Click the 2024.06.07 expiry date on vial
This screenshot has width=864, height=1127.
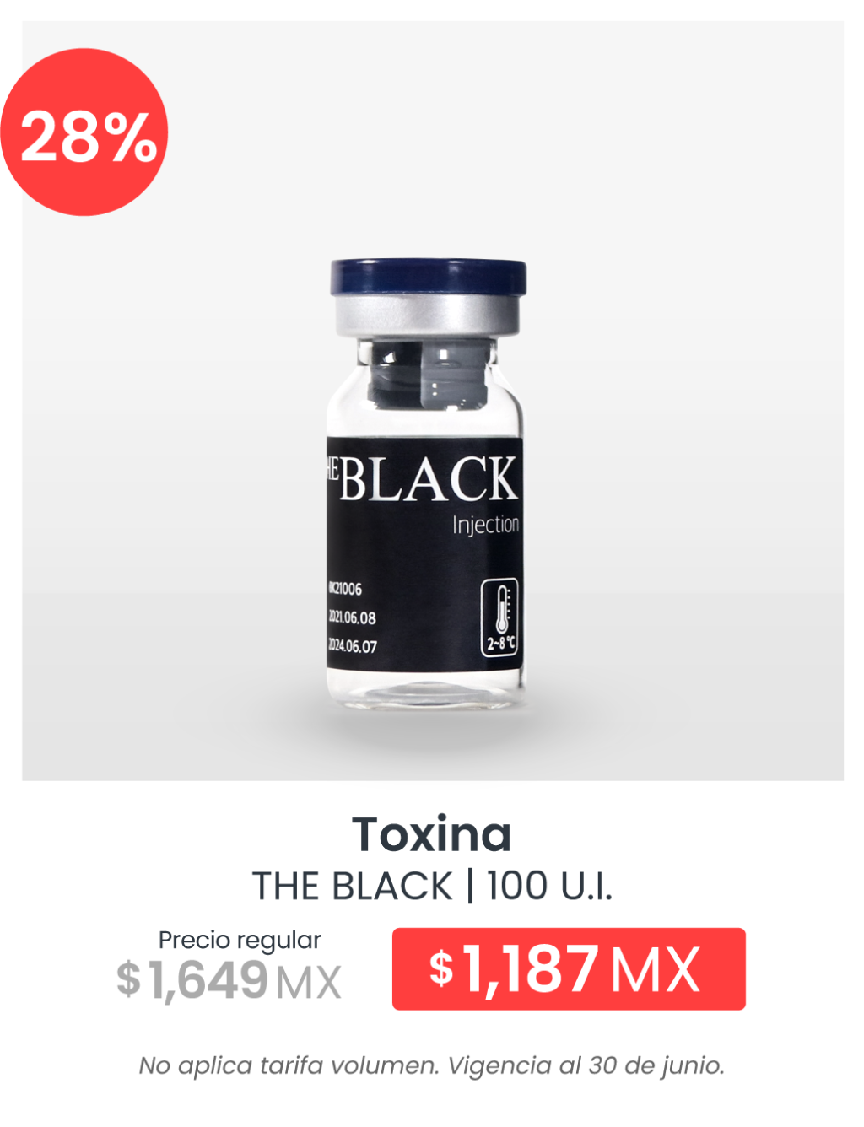pyautogui.click(x=352, y=646)
